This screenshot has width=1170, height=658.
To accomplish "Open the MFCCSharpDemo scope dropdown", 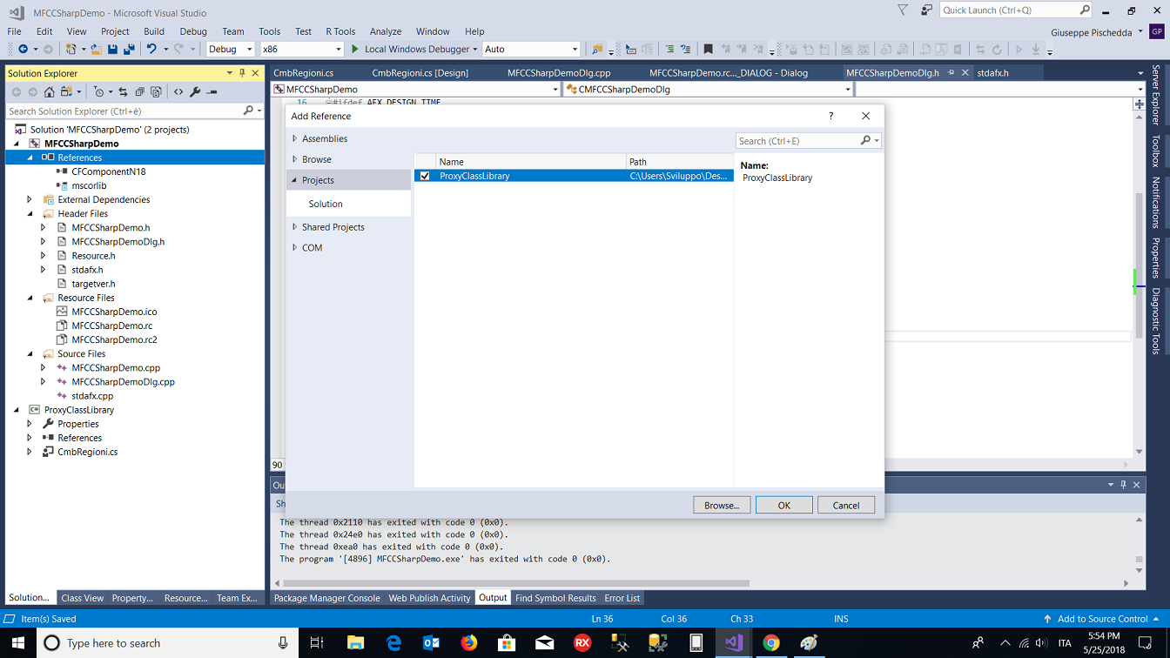I will tap(416, 89).
